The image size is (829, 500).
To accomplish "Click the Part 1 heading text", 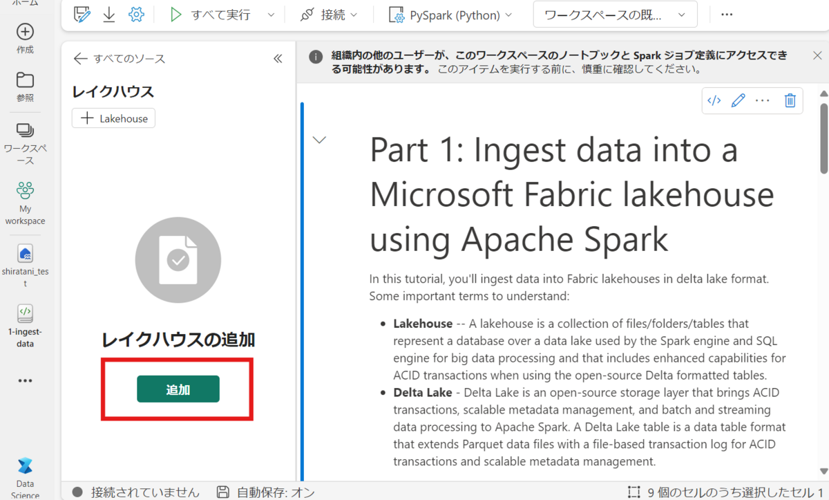I will click(x=572, y=194).
